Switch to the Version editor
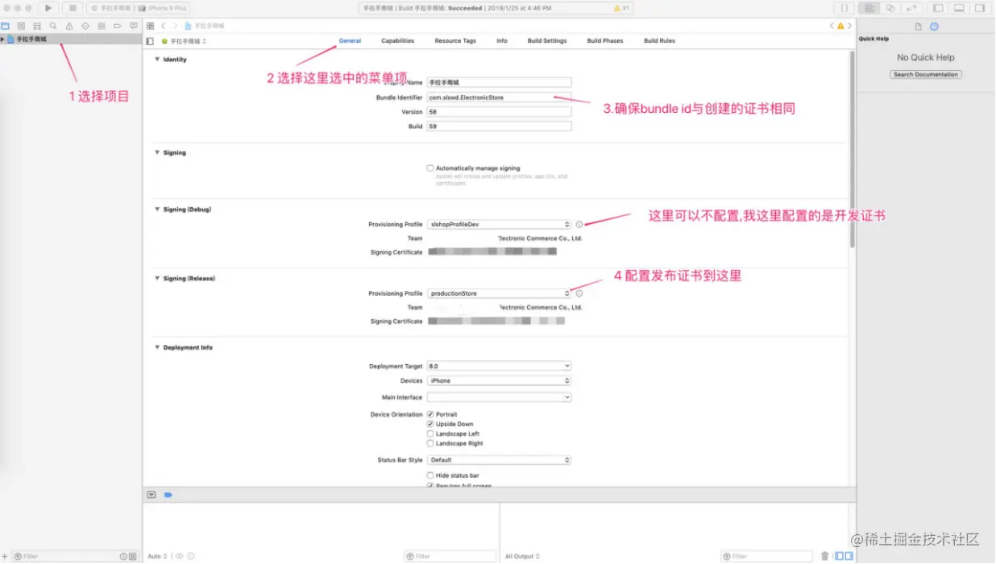996x564 pixels. [911, 7]
